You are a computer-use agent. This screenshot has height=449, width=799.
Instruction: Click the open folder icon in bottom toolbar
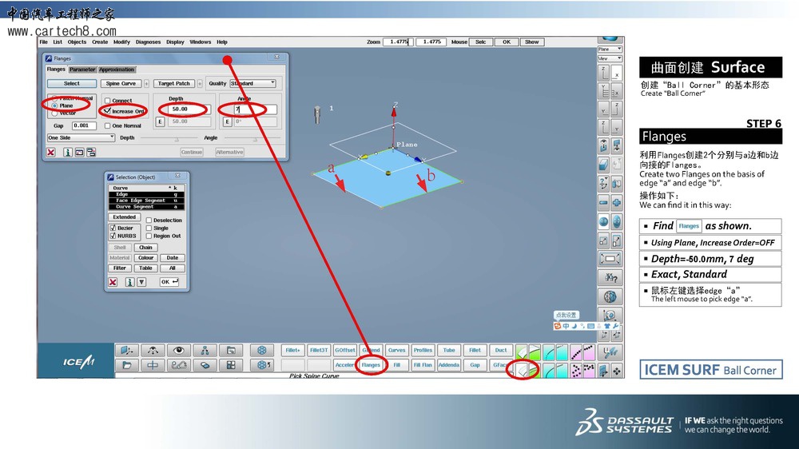[127, 365]
